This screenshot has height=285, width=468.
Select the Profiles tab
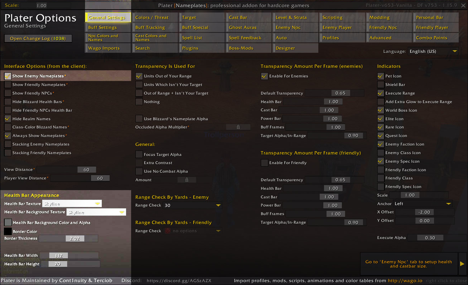pos(342,38)
